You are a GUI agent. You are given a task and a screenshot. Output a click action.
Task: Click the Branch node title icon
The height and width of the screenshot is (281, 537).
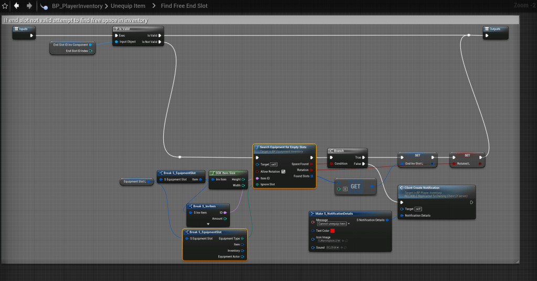(x=331, y=151)
